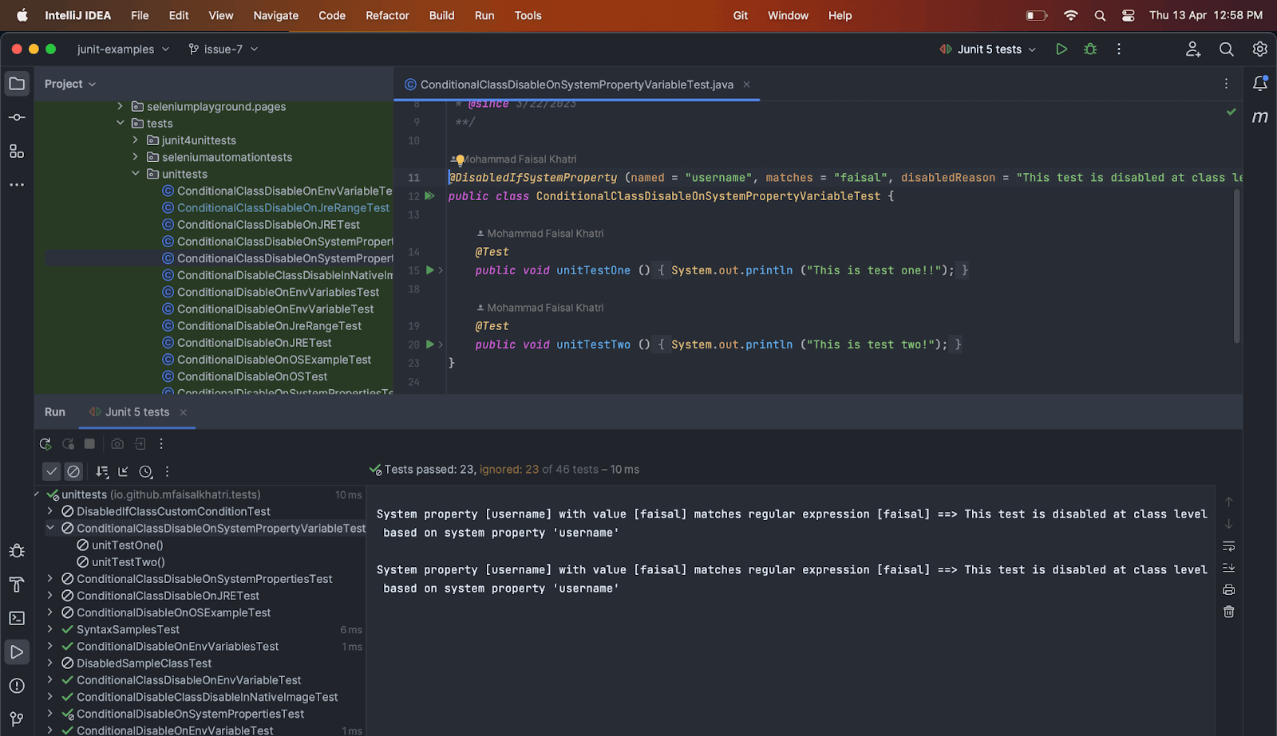Screen dimensions: 1277x736
Task: Open the Refactor menu
Action: point(387,15)
